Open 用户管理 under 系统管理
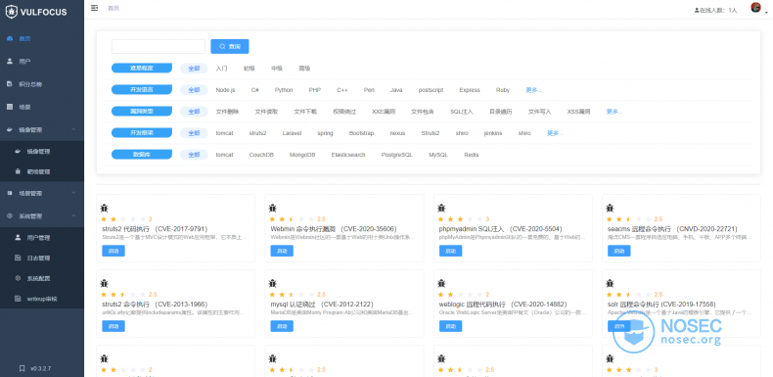 tap(38, 238)
